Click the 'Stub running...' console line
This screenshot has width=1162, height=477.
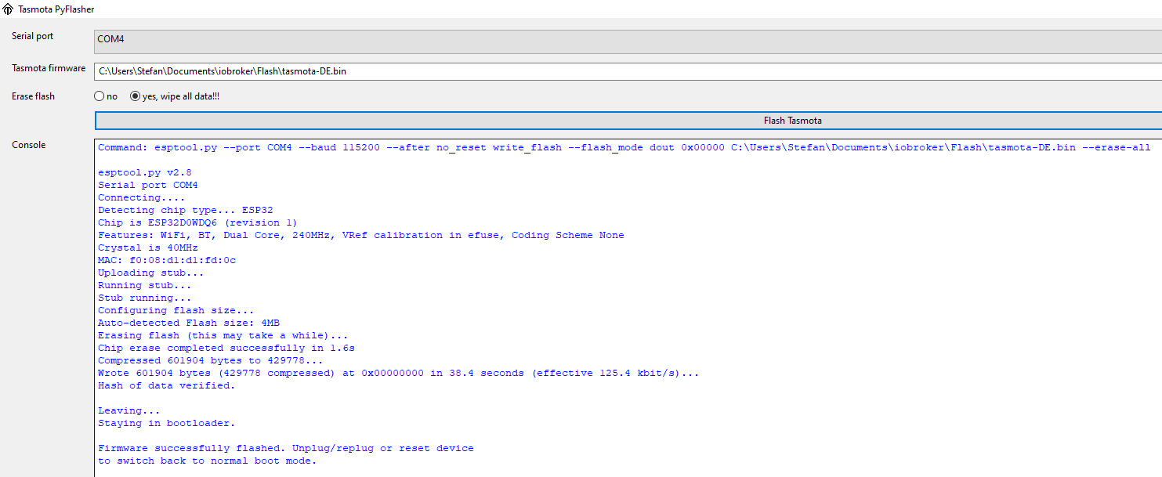pos(145,298)
